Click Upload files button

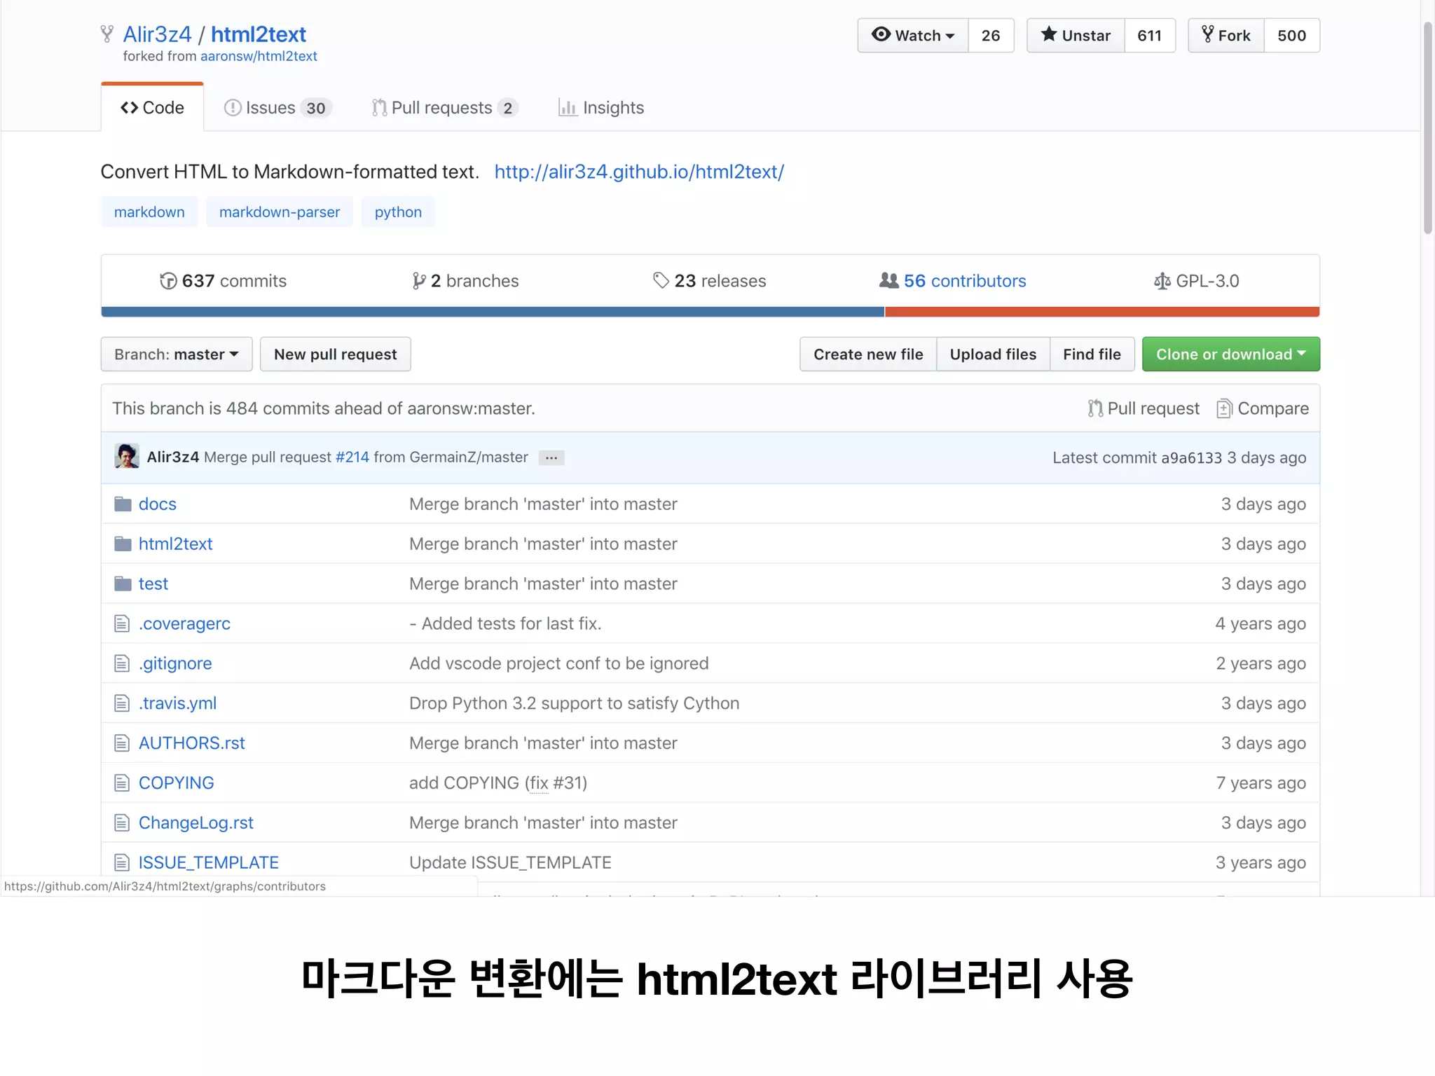pos(993,354)
